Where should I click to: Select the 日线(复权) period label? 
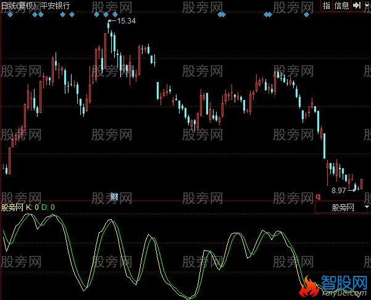tap(19, 6)
